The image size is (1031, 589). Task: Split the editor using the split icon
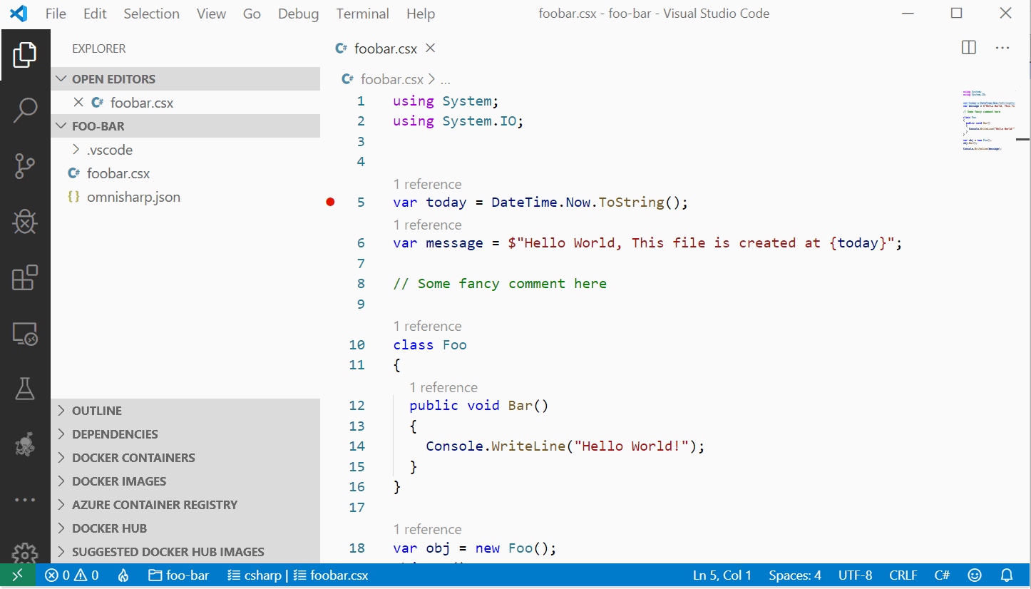click(x=968, y=48)
